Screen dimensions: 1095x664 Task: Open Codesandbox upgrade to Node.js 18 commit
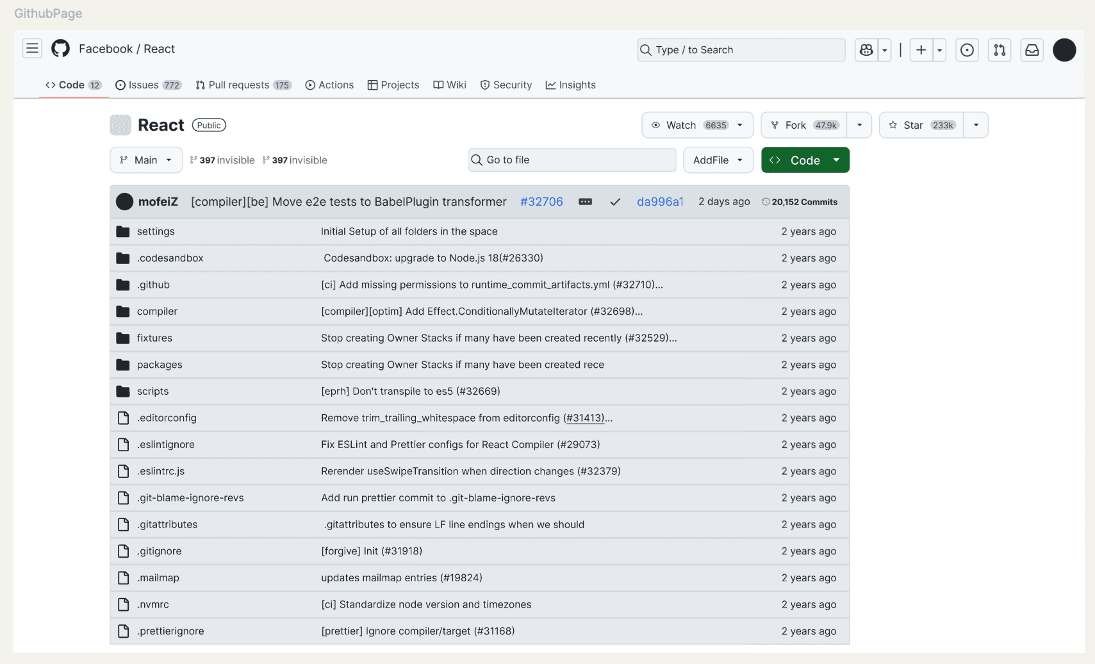[433, 258]
